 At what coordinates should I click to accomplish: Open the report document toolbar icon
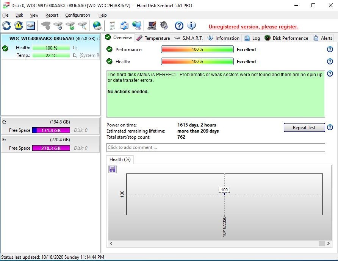(112, 26)
